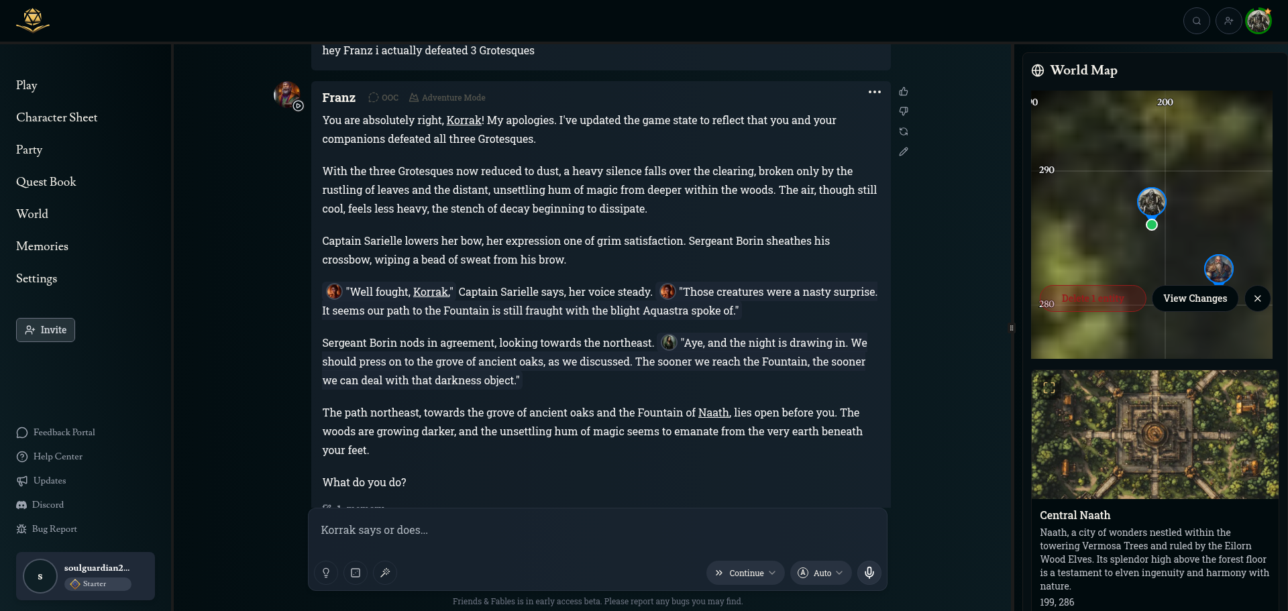The width and height of the screenshot is (1288, 611).
Task: Regenerate Franz's response
Action: [x=904, y=131]
